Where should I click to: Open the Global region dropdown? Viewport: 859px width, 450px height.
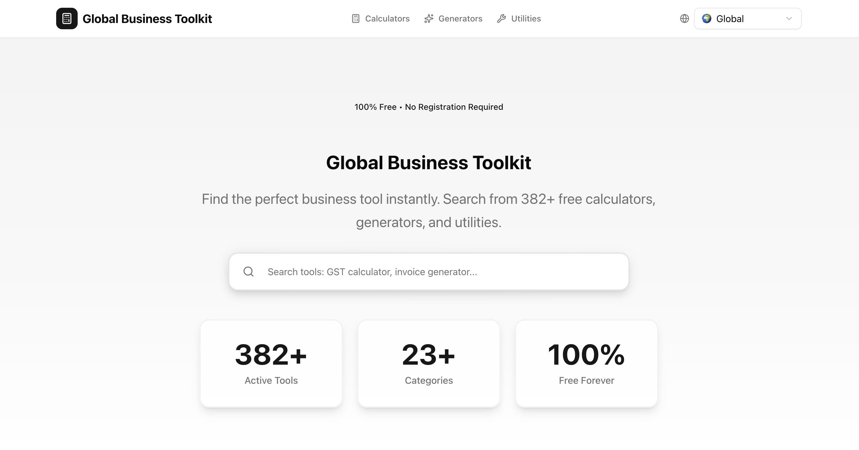(747, 18)
